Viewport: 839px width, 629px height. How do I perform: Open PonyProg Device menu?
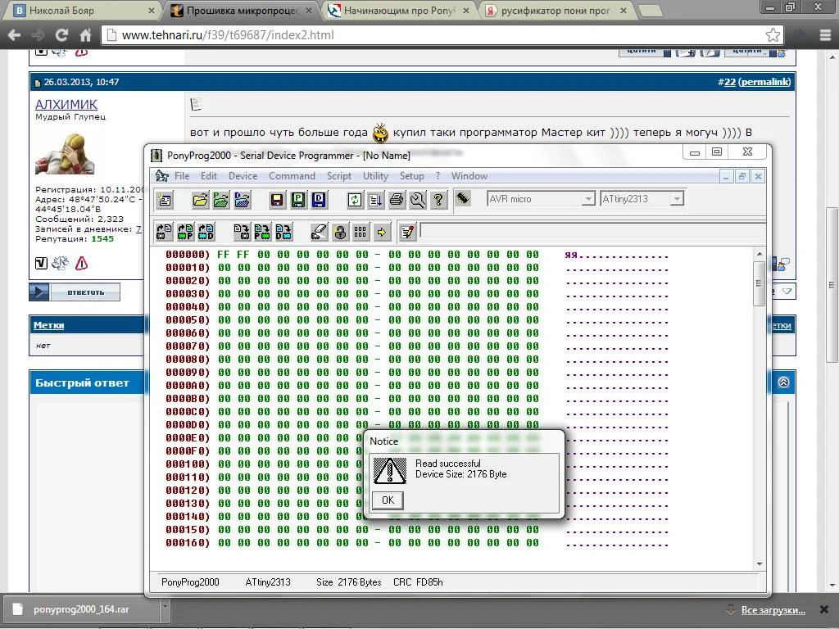243,176
